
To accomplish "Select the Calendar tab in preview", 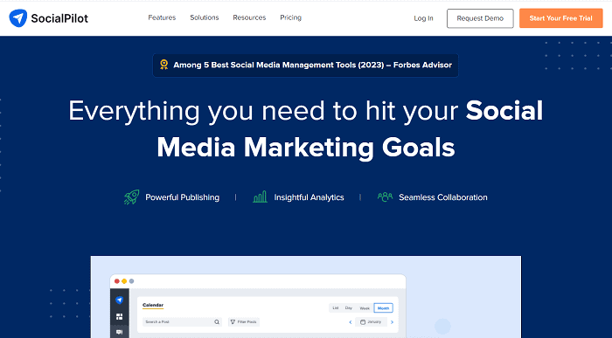I will [153, 306].
